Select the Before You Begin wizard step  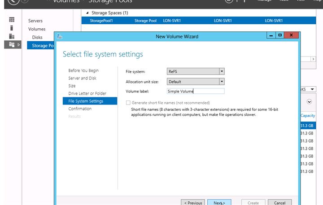(x=83, y=70)
